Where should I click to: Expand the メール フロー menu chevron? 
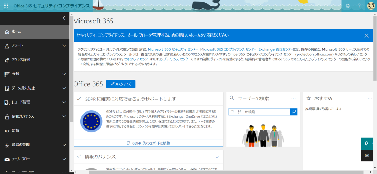click(x=64, y=159)
